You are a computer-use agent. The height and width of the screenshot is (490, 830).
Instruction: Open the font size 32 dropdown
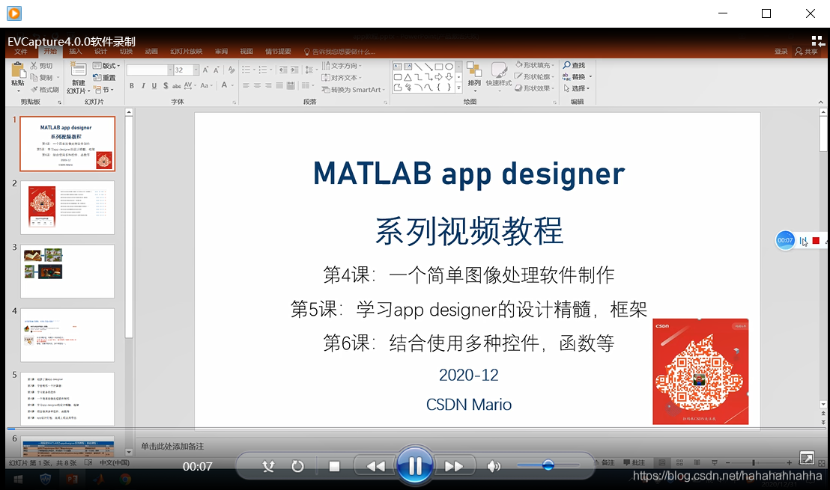click(x=196, y=70)
